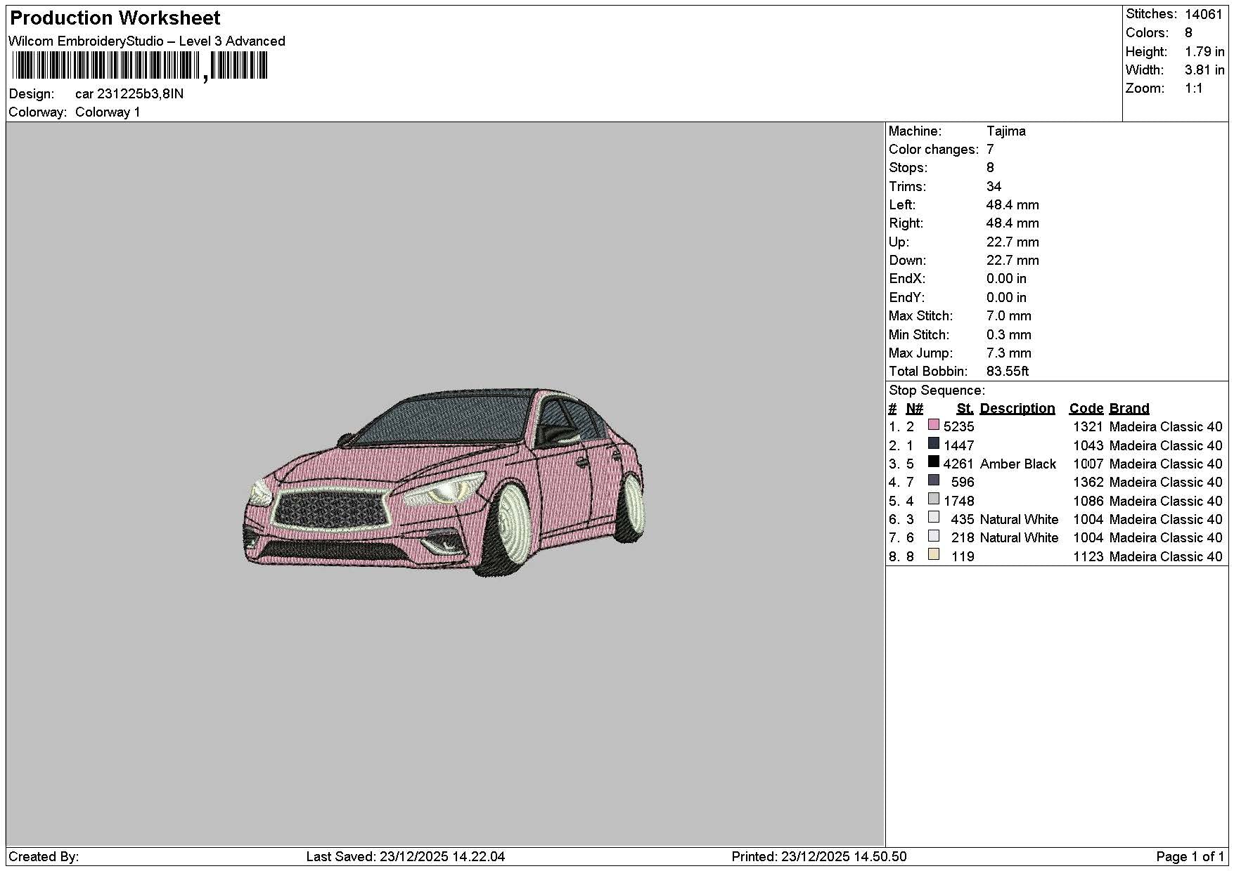Screen dimensions: 1234x871
Task: Click the code 1123 in stop row 8
Action: click(1088, 557)
